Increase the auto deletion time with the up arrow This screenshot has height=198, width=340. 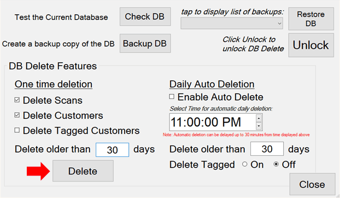tap(259, 118)
